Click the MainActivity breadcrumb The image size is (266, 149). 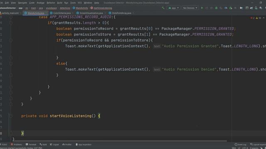(x=80, y=8)
